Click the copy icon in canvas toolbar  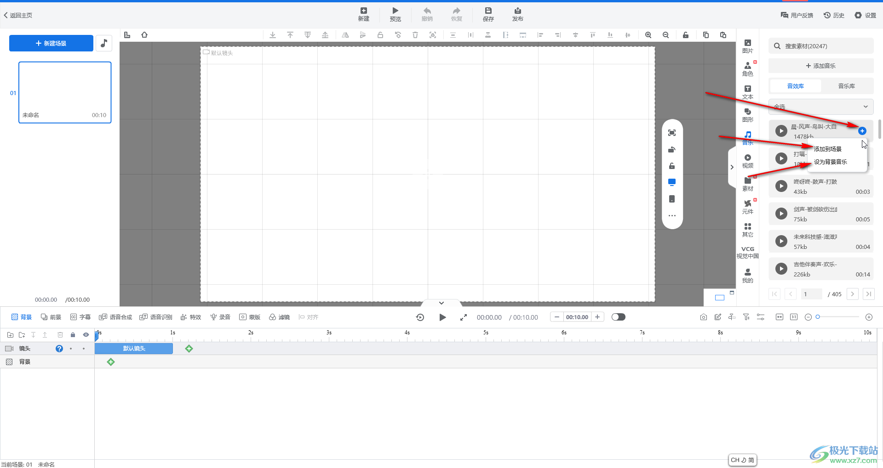706,35
